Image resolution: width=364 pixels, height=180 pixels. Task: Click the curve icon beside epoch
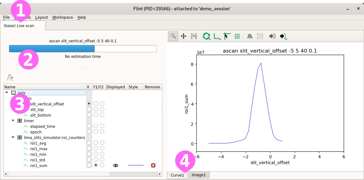click(26, 132)
